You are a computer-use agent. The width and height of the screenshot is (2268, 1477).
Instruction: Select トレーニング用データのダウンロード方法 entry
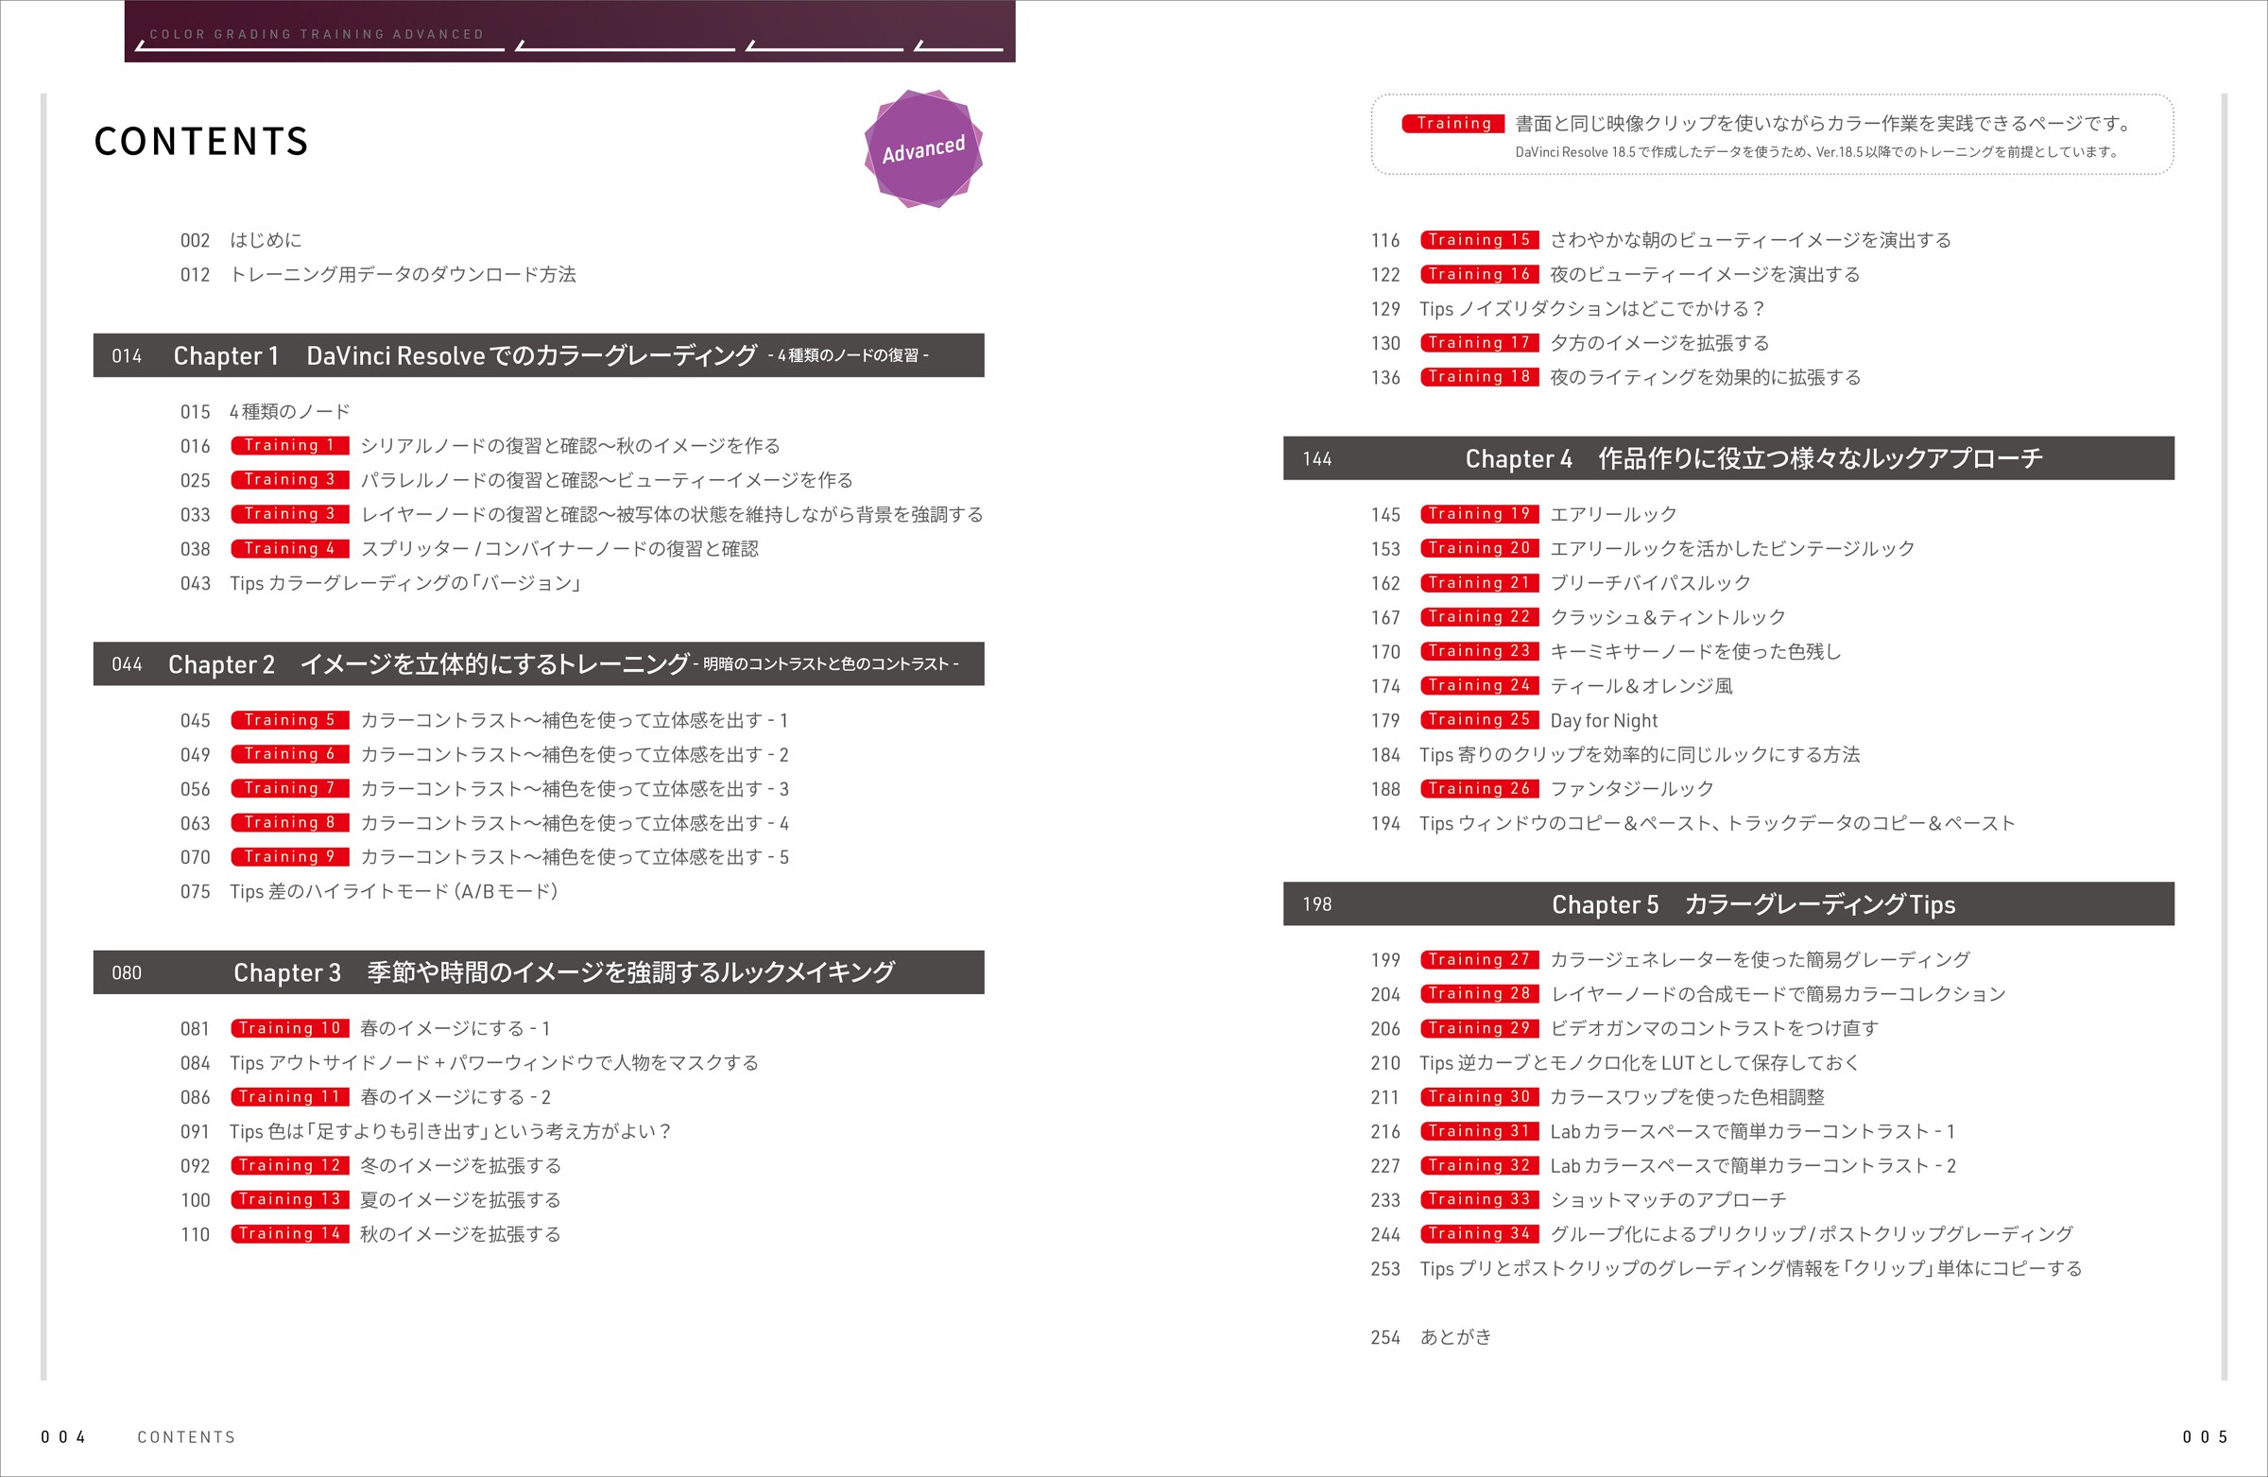[x=378, y=274]
